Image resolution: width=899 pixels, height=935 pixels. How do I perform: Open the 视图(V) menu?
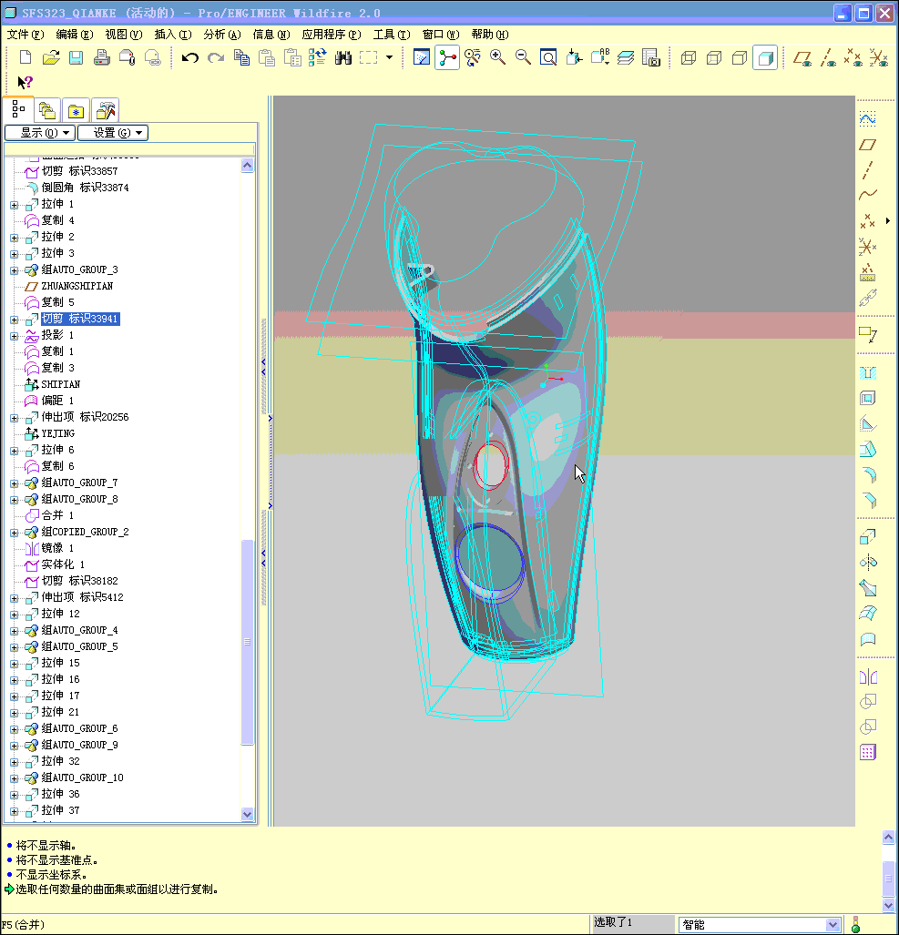coord(124,35)
